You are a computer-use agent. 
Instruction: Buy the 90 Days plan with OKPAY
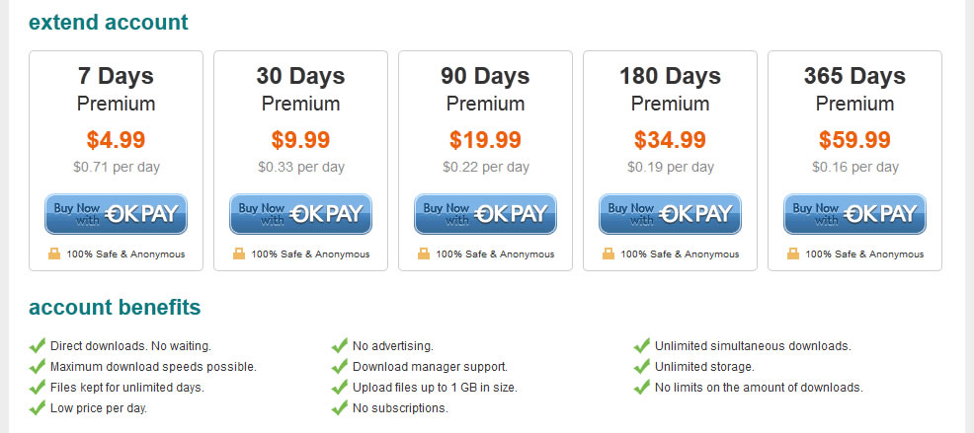(485, 214)
